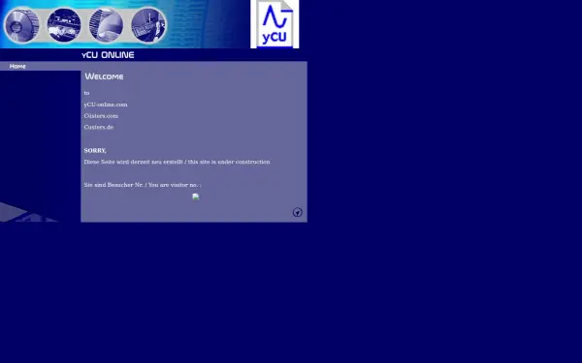This screenshot has width=582, height=363.
Task: Click the broken visitor counter image
Action: tap(196, 197)
